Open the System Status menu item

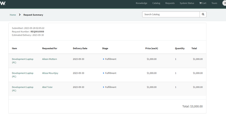pos(187,3)
